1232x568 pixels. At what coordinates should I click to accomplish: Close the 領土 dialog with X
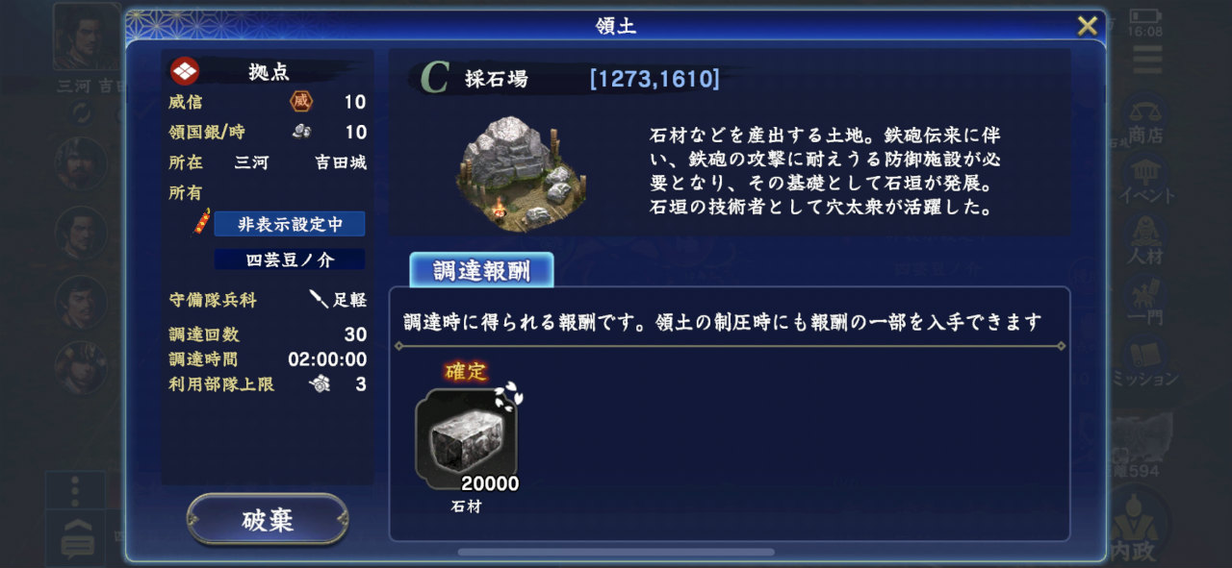click(1087, 26)
